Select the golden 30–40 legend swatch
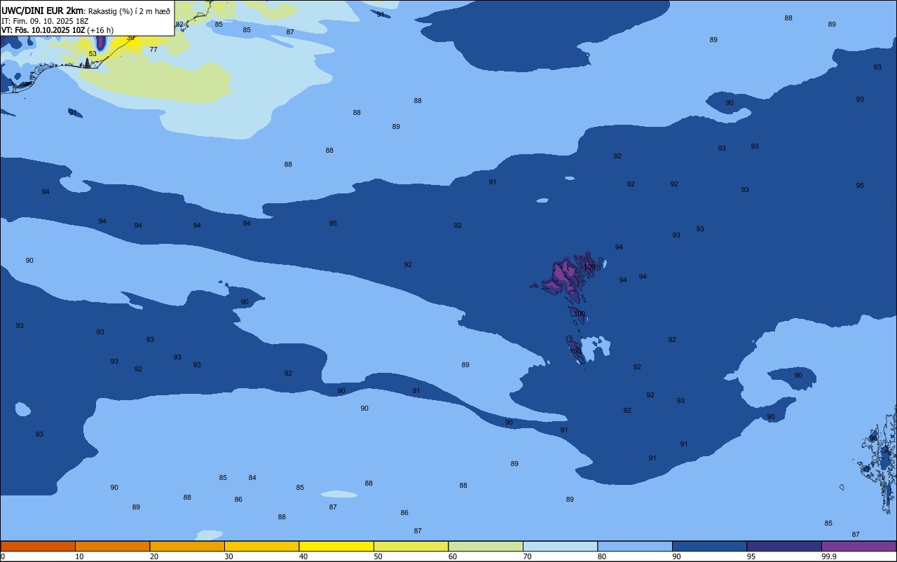 [261, 546]
